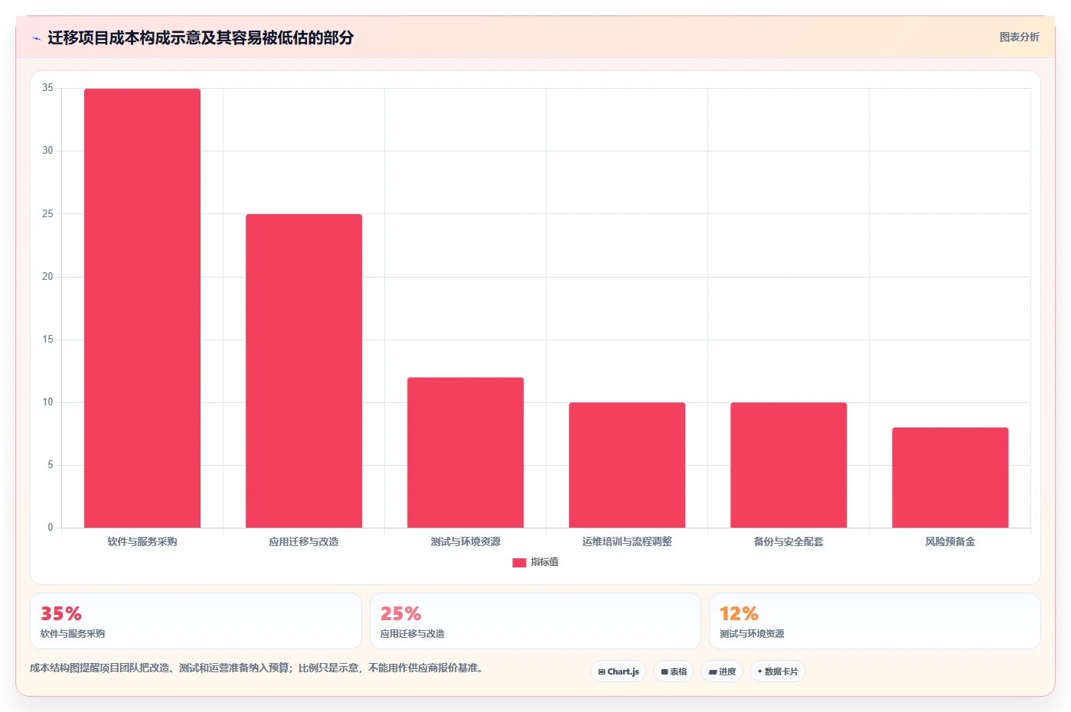
Task: Open the 35% 软件与服务采购 stat card
Action: coord(196,621)
